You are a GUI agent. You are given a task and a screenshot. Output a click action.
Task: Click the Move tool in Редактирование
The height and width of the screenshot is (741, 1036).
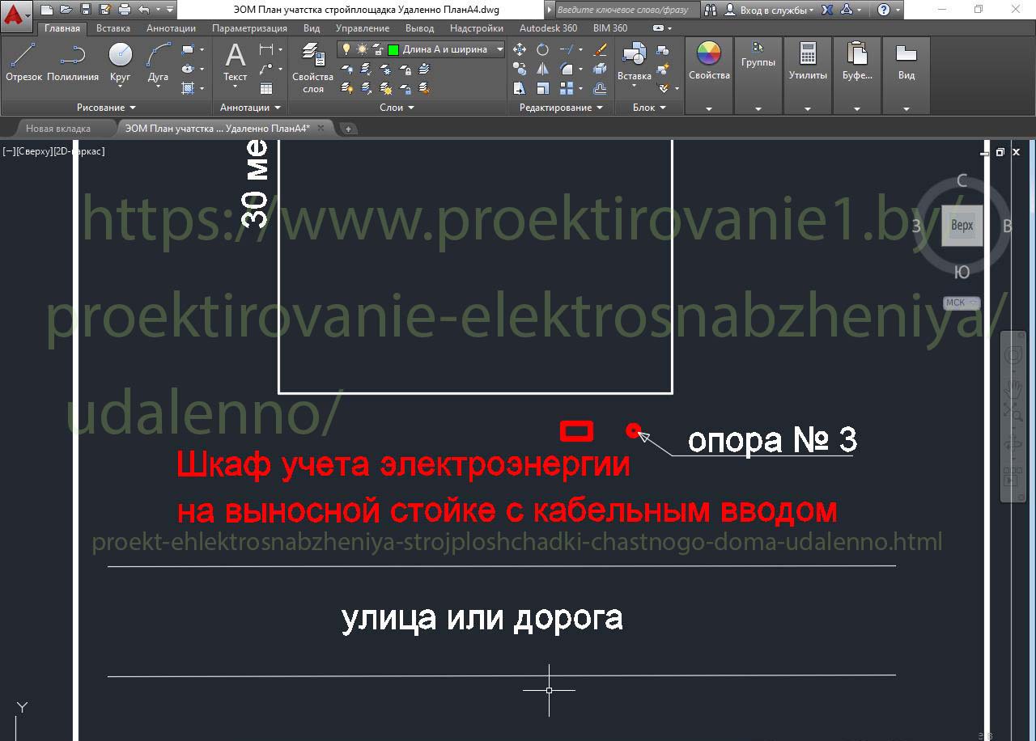coord(520,49)
